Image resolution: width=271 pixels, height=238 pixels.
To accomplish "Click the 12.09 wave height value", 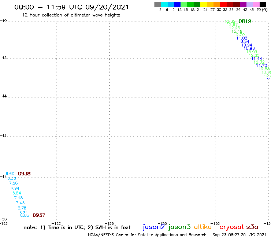I will [x=240, y=35].
